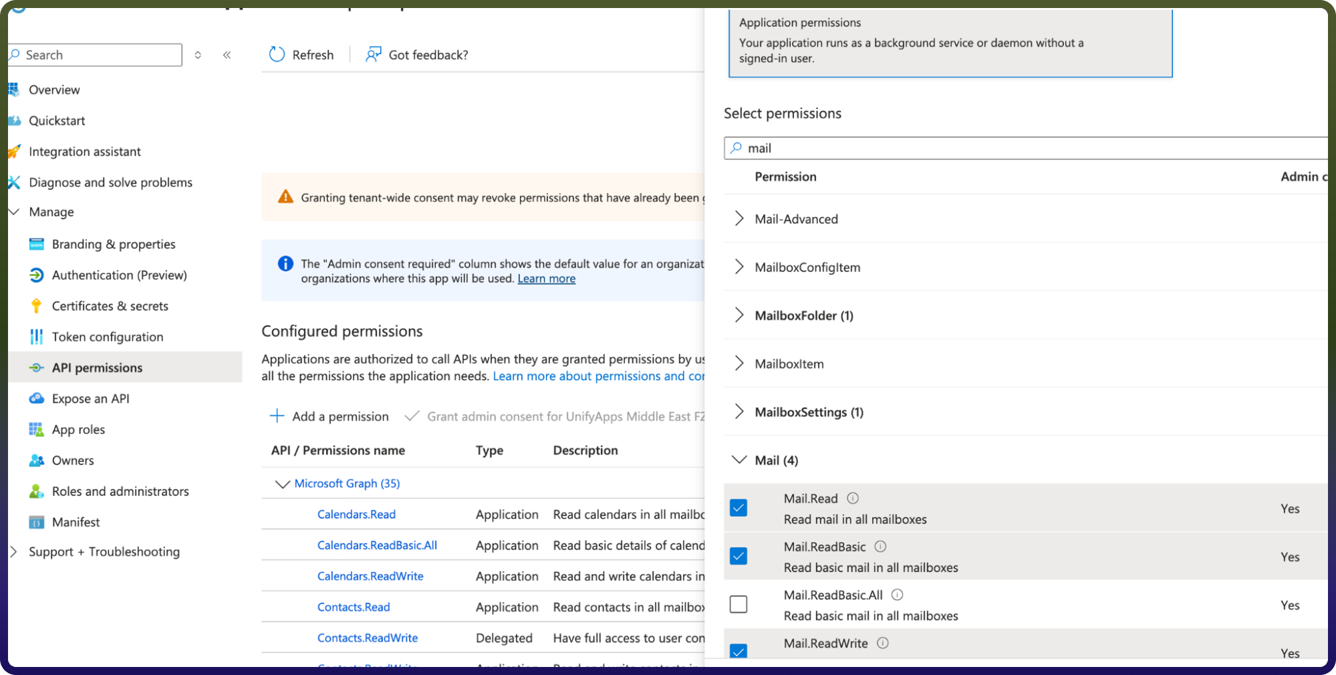The width and height of the screenshot is (1336, 675).
Task: Expand the MailboxItem permission group
Action: tap(739, 364)
